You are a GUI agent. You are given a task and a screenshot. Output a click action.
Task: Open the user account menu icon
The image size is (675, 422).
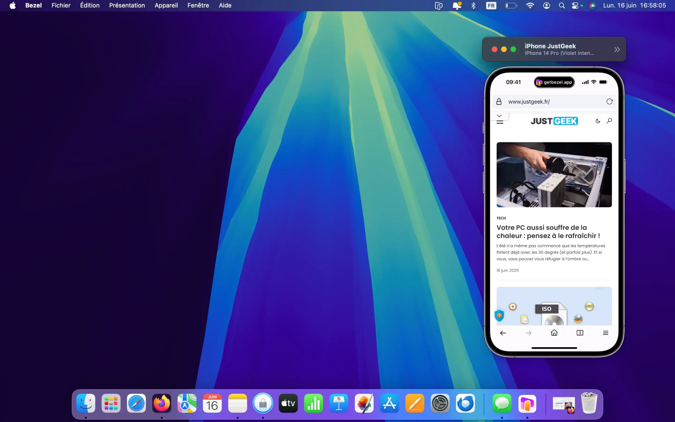(x=546, y=6)
